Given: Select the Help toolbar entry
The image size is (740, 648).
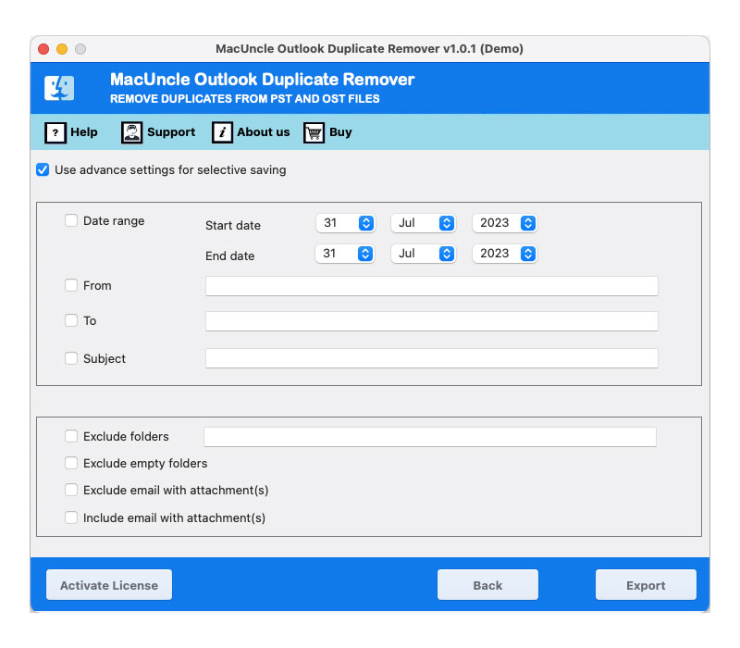Looking at the screenshot, I should 72,132.
